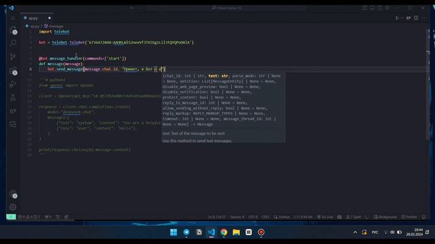Toggle the secondary side bar layout icon
Image resolution: width=435 pixels, height=244 pixels.
379,8
